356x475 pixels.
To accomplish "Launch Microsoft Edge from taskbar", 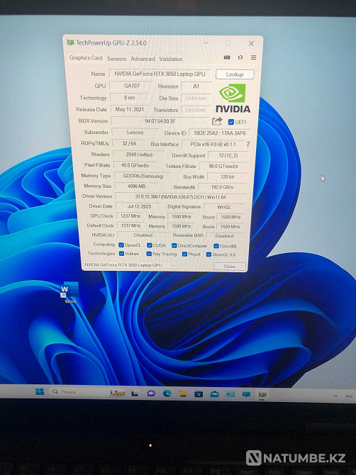I will click(x=167, y=393).
